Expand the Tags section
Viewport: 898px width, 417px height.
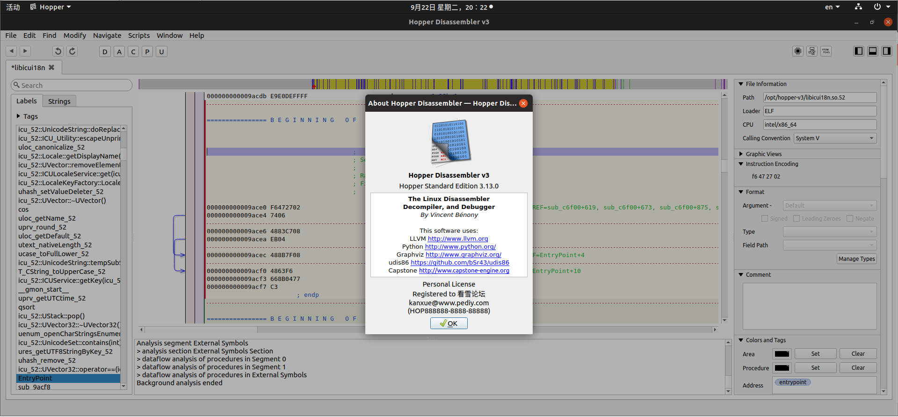point(18,116)
